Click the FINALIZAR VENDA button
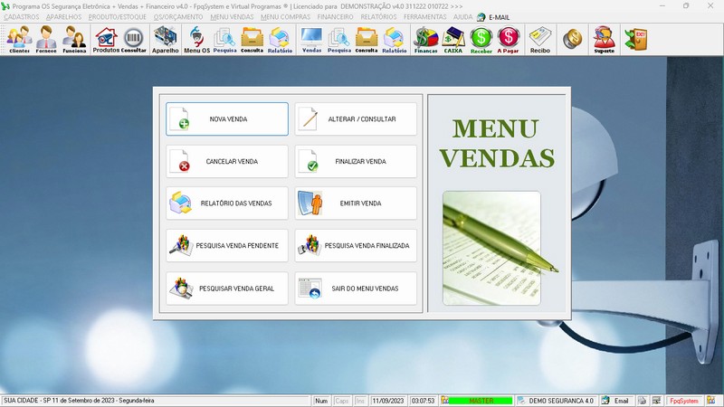Image resolution: width=724 pixels, height=407 pixels. point(356,162)
